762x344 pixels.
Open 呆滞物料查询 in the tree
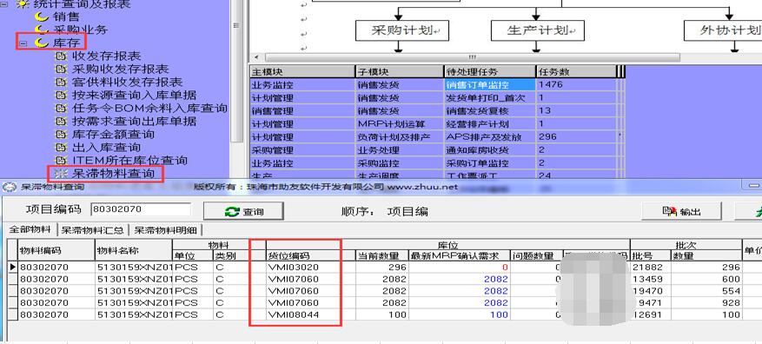tap(113, 174)
